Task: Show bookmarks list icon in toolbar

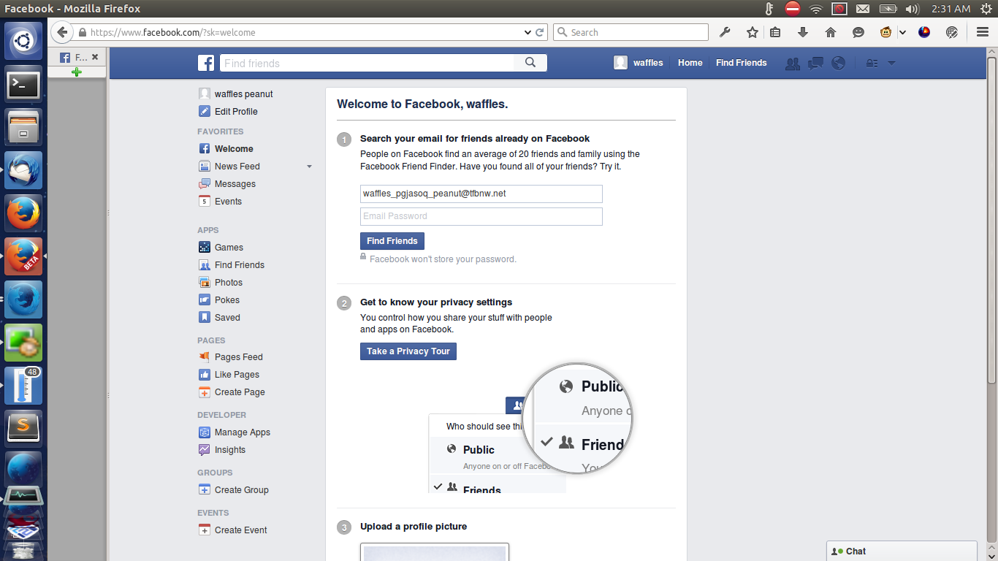Action: (x=775, y=32)
